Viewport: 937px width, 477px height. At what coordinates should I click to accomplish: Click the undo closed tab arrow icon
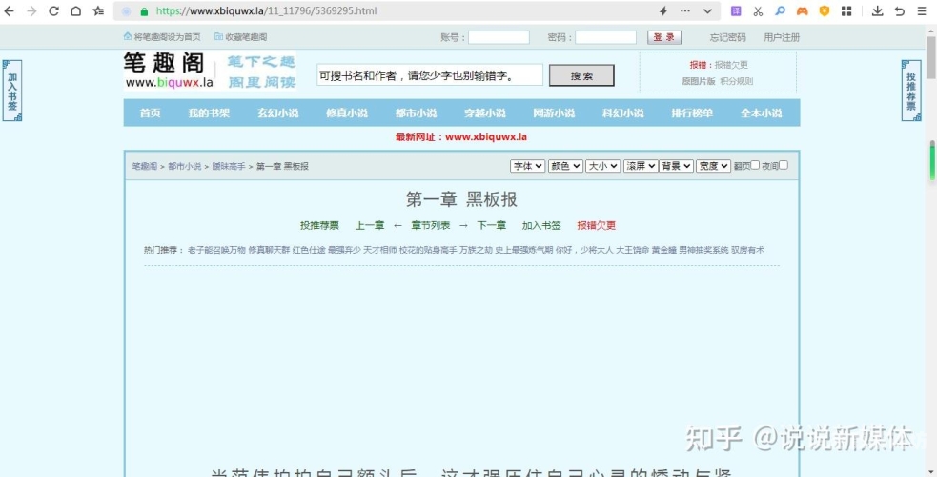[x=900, y=10]
